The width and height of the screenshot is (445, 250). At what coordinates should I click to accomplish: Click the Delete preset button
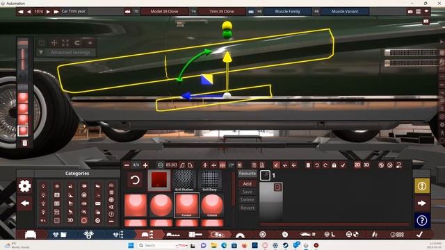(x=248, y=200)
